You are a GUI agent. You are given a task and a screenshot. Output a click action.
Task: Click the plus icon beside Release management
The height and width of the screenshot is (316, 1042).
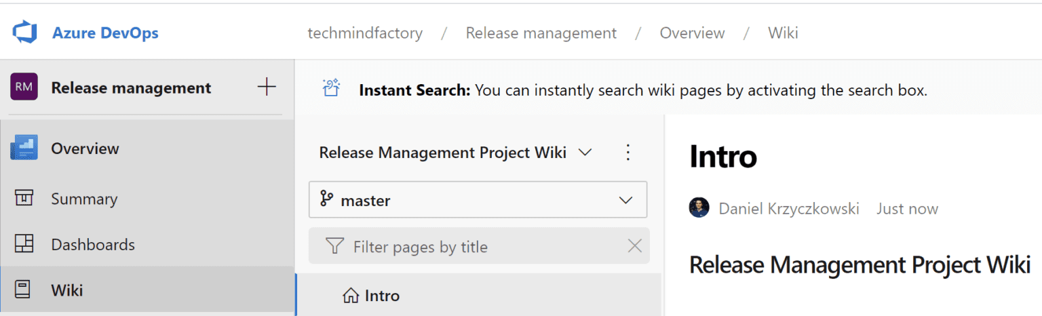click(x=267, y=87)
